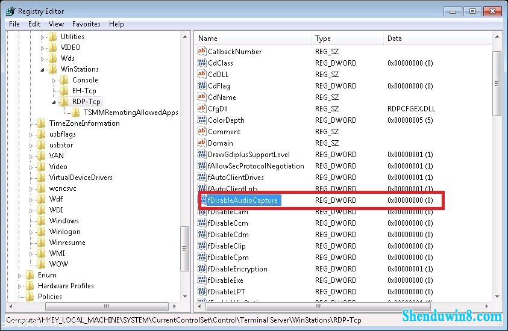Click the CdFlag DWORD value icon
The height and width of the screenshot is (331, 508).
201,85
